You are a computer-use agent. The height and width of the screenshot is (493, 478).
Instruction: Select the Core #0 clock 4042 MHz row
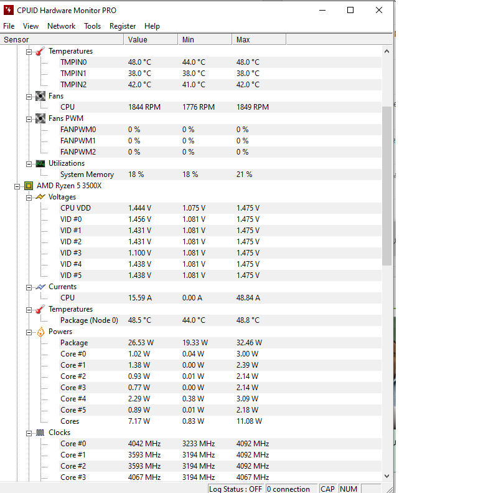(220, 444)
